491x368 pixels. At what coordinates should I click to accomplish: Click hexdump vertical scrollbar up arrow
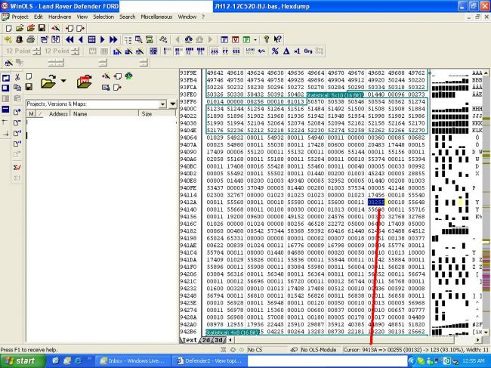tap(486, 73)
